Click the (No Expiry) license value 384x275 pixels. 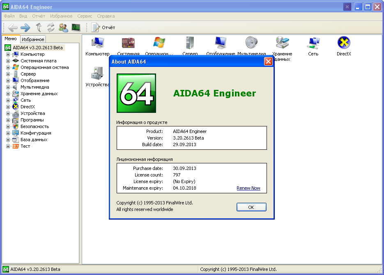tap(184, 181)
